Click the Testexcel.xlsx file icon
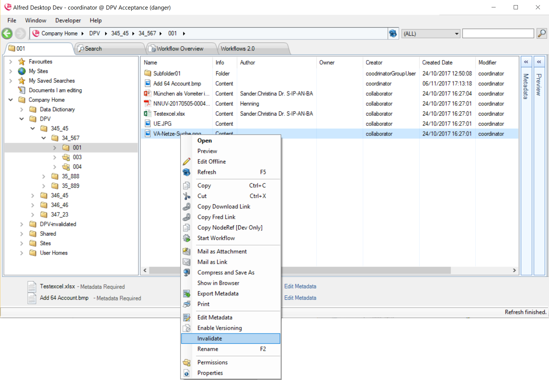The image size is (549, 380). [x=147, y=114]
